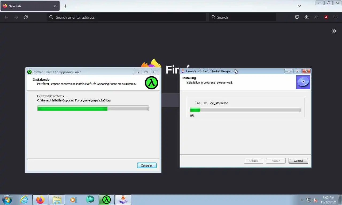Switch to Half-Life installer in taskbar
Screen dimensions: 342x205
pos(107,200)
